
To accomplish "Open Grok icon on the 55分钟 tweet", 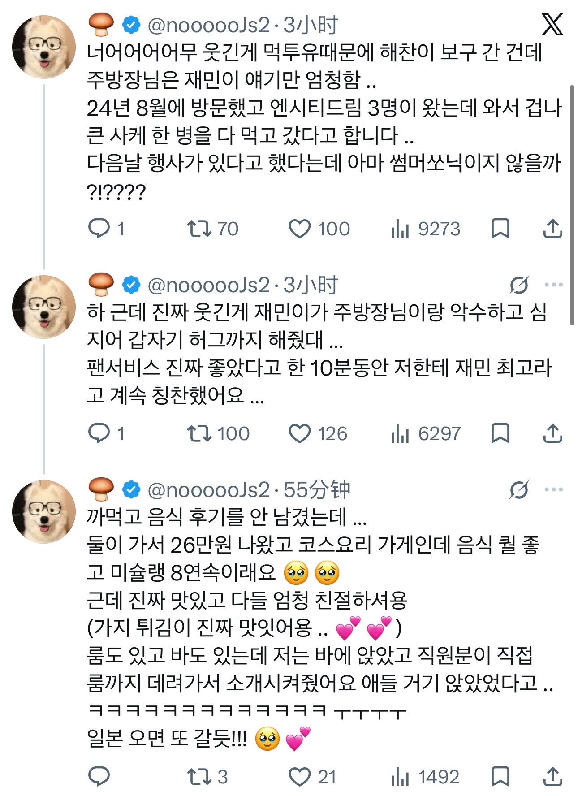I will pos(519,489).
